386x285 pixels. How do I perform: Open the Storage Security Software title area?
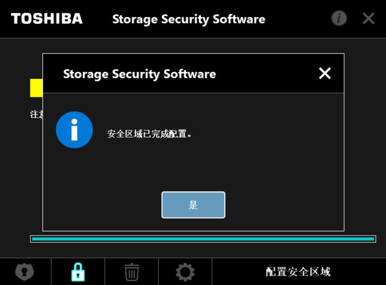[x=188, y=18]
